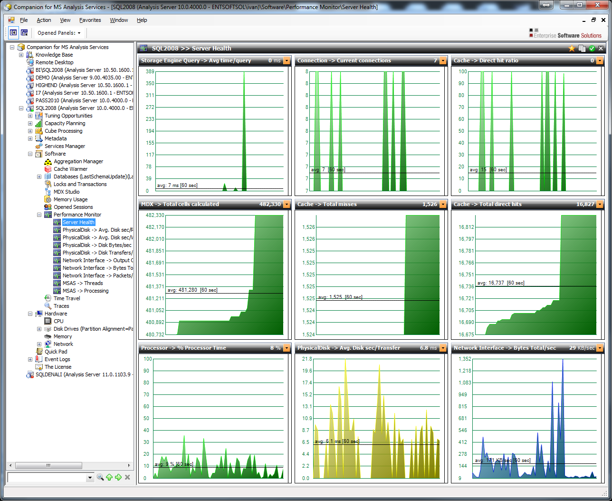Image resolution: width=612 pixels, height=501 pixels.
Task: Click the green right arrow search icon
Action: (x=118, y=477)
